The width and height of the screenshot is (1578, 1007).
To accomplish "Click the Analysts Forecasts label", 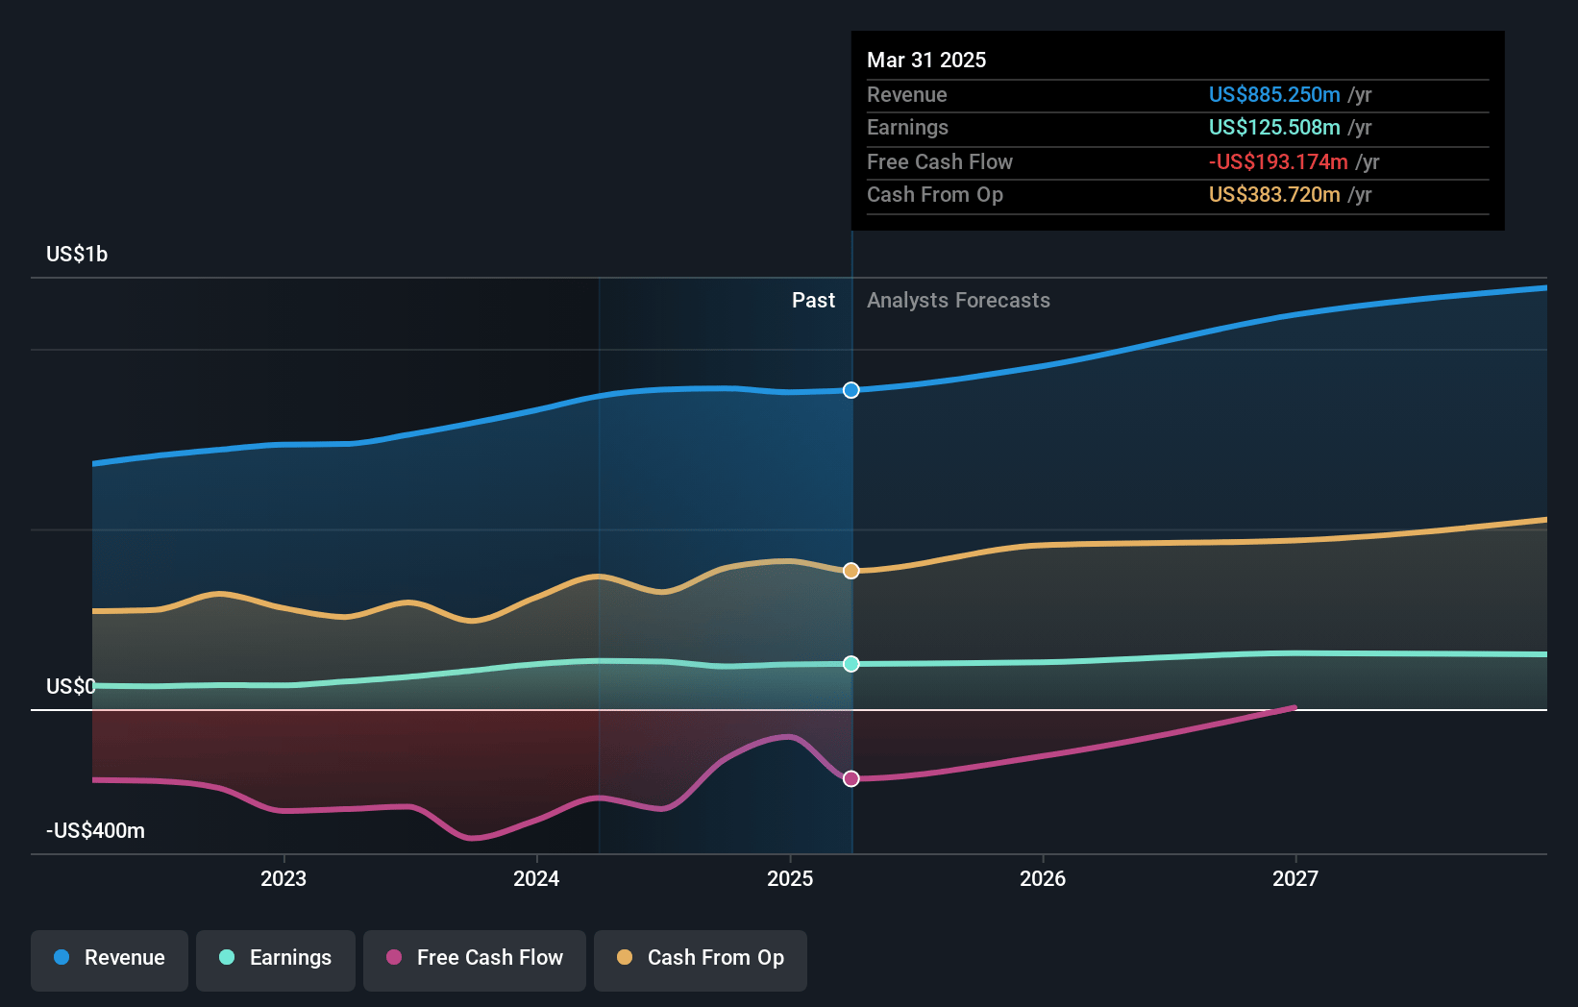I will tap(958, 301).
